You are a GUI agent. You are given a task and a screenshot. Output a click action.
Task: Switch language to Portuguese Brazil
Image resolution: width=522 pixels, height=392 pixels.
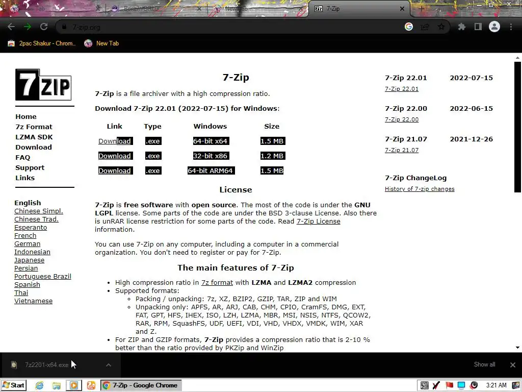click(x=43, y=276)
